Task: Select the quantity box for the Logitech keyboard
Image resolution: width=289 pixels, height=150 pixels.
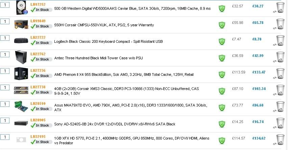Action: [x=5, y=38]
